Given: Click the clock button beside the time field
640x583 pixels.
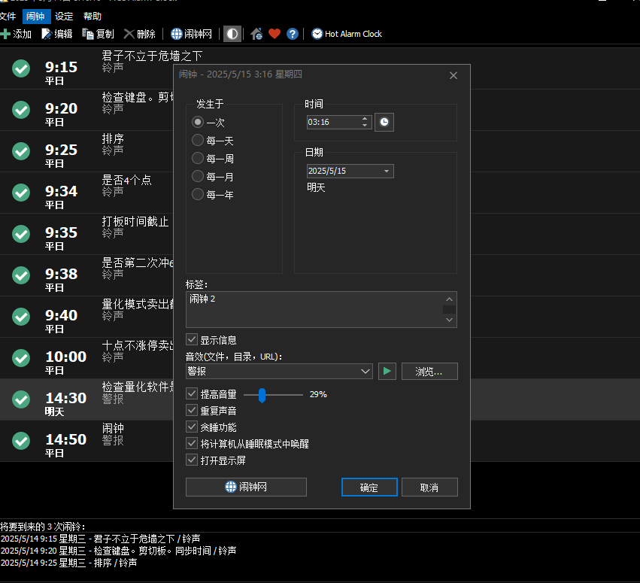Looking at the screenshot, I should point(384,122).
